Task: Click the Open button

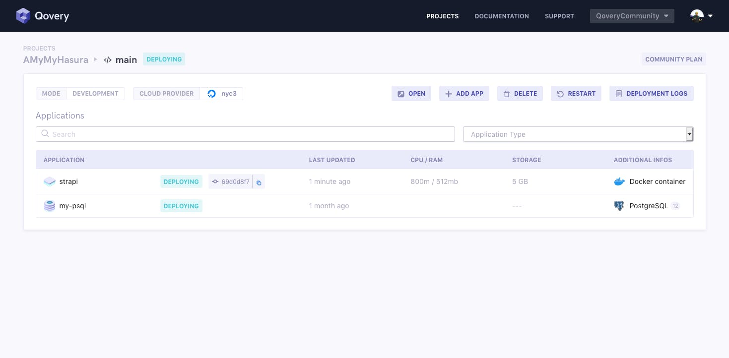Action: pyautogui.click(x=411, y=94)
